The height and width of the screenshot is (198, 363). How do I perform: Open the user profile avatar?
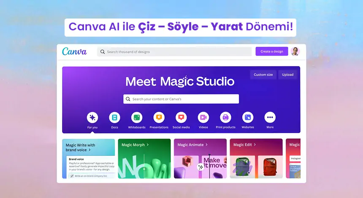(295, 51)
